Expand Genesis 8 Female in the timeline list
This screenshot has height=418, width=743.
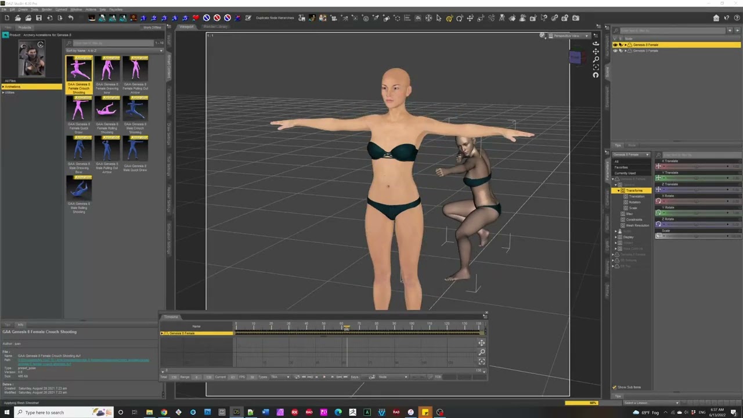point(163,333)
